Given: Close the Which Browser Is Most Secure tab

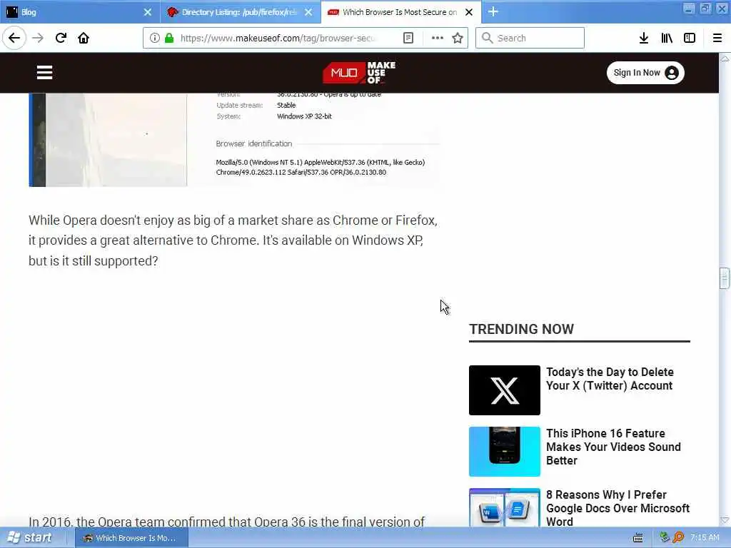Looking at the screenshot, I should pos(469,12).
